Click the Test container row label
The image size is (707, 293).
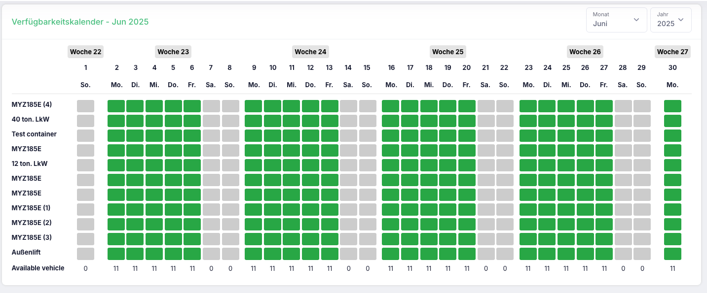(x=34, y=134)
